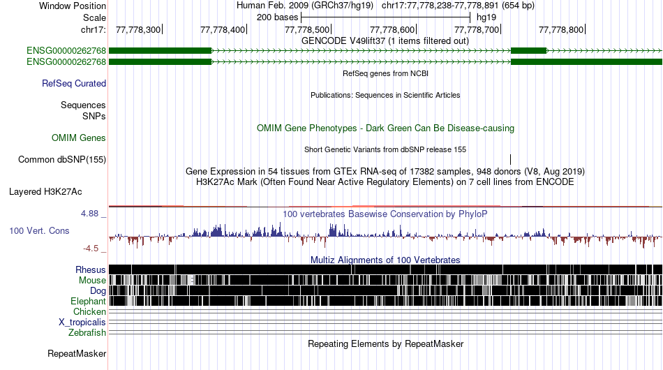Image resolution: width=663 pixels, height=370 pixels.
Task: Click the short second exon of the upper ENSG00000262768 transcript
Action: [x=528, y=51]
